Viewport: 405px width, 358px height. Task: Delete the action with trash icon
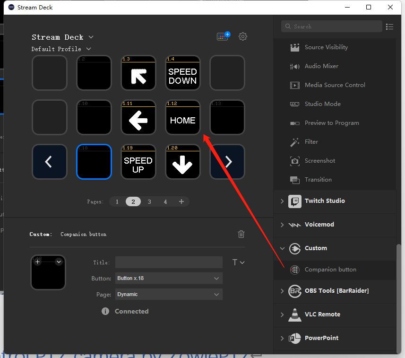pos(241,234)
